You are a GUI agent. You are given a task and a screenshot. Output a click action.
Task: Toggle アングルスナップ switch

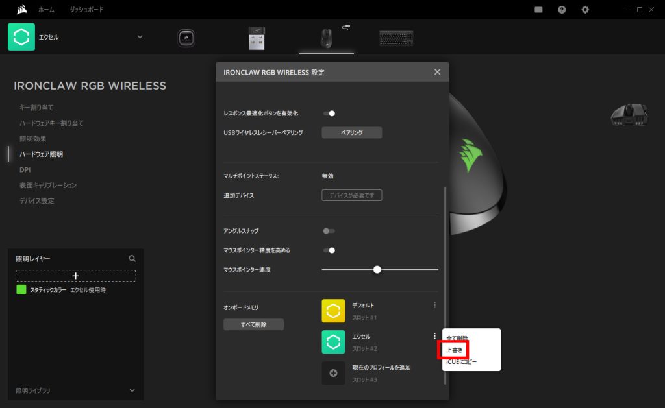coord(329,231)
